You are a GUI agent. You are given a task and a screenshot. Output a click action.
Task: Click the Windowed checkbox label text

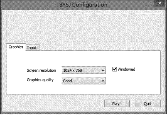(126, 69)
